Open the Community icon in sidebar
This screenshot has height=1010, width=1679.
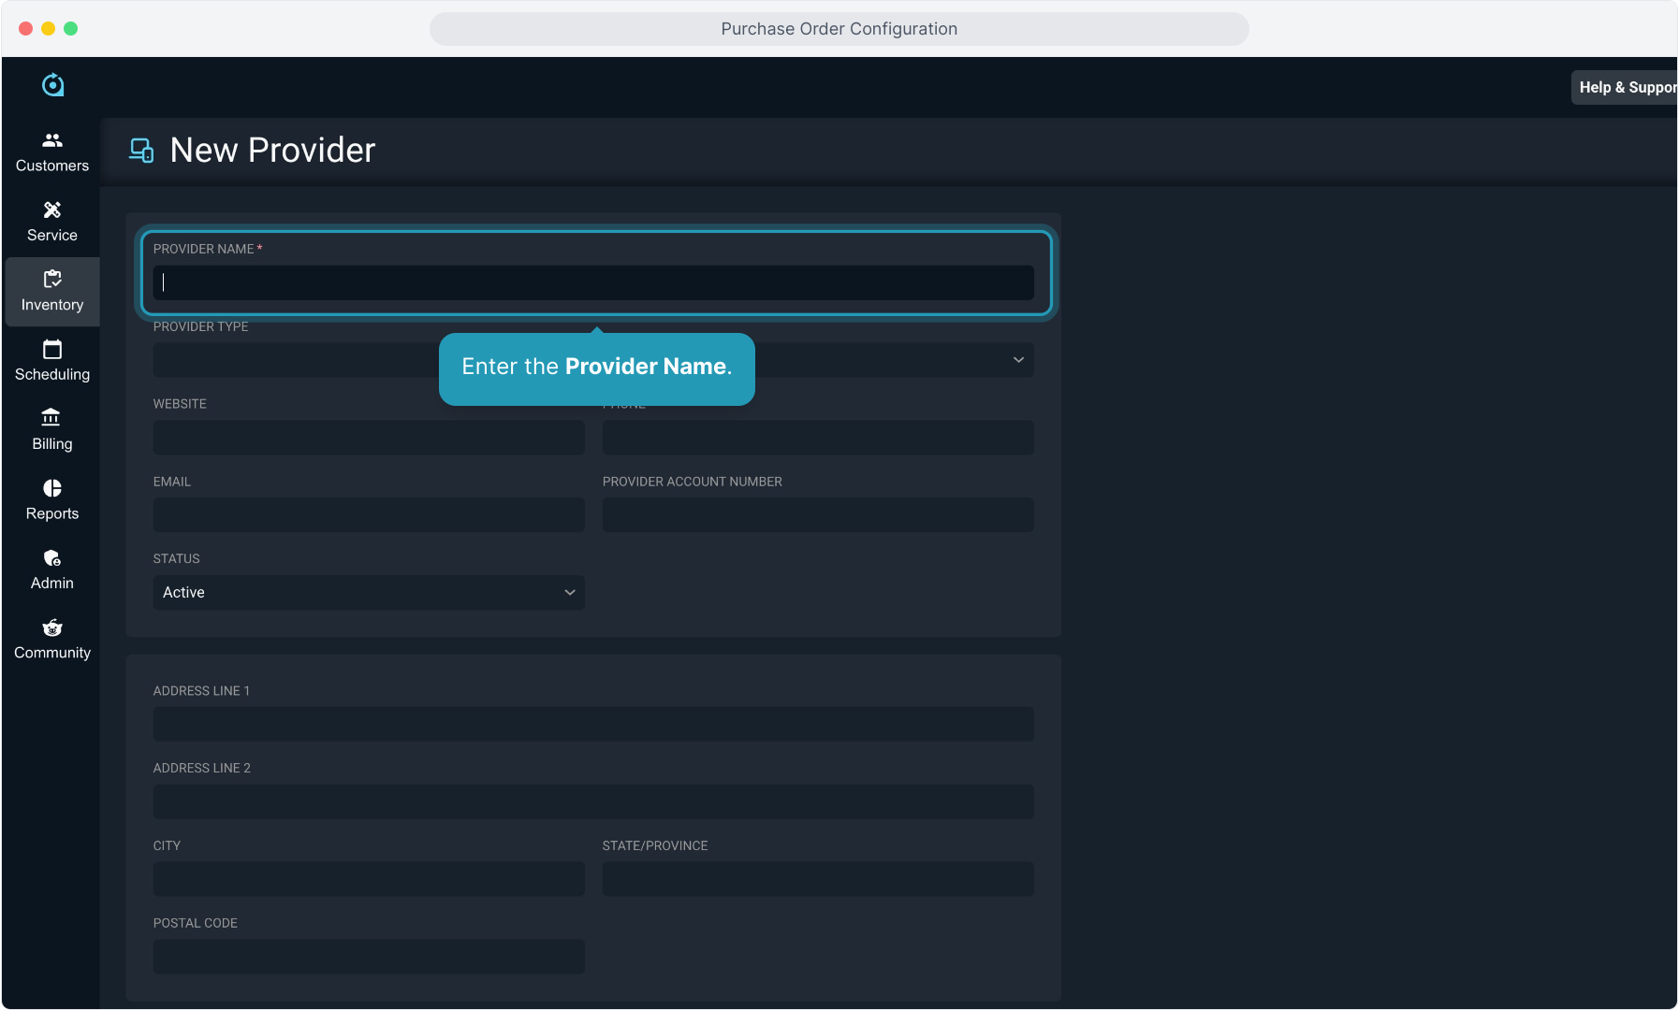coord(52,628)
